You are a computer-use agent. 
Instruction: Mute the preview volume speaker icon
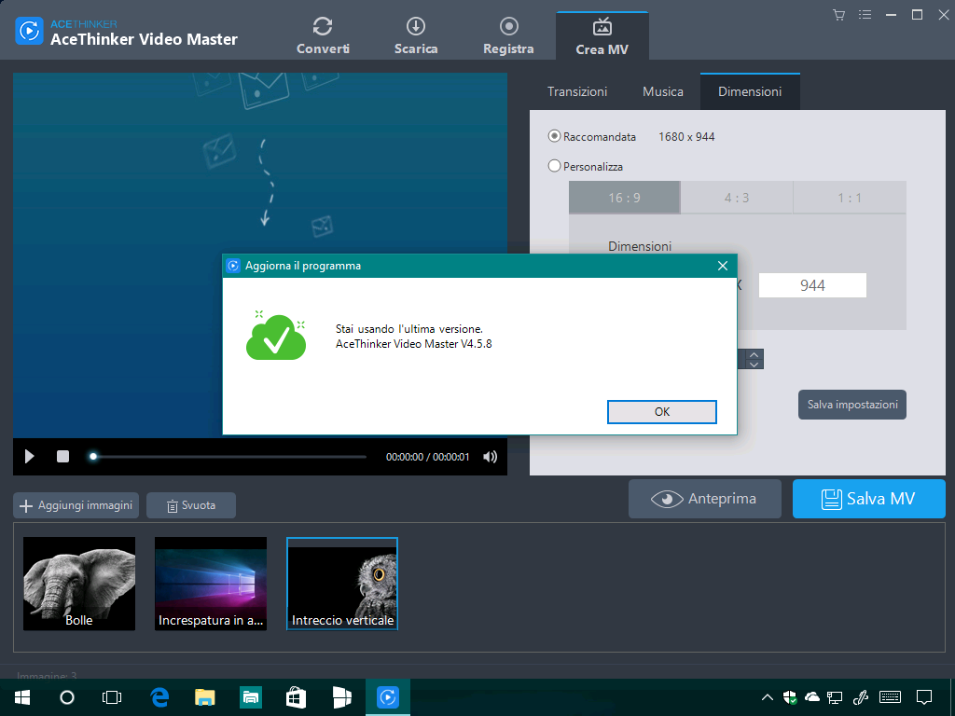(491, 457)
